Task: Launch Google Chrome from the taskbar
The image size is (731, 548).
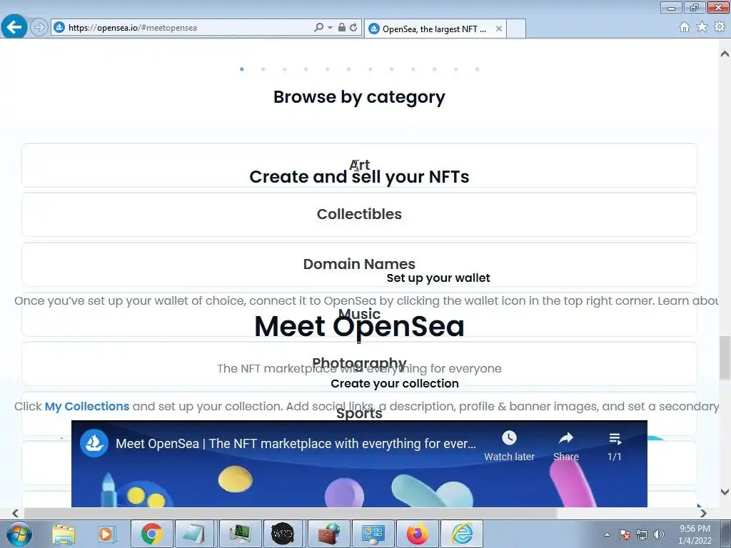Action: tap(152, 534)
